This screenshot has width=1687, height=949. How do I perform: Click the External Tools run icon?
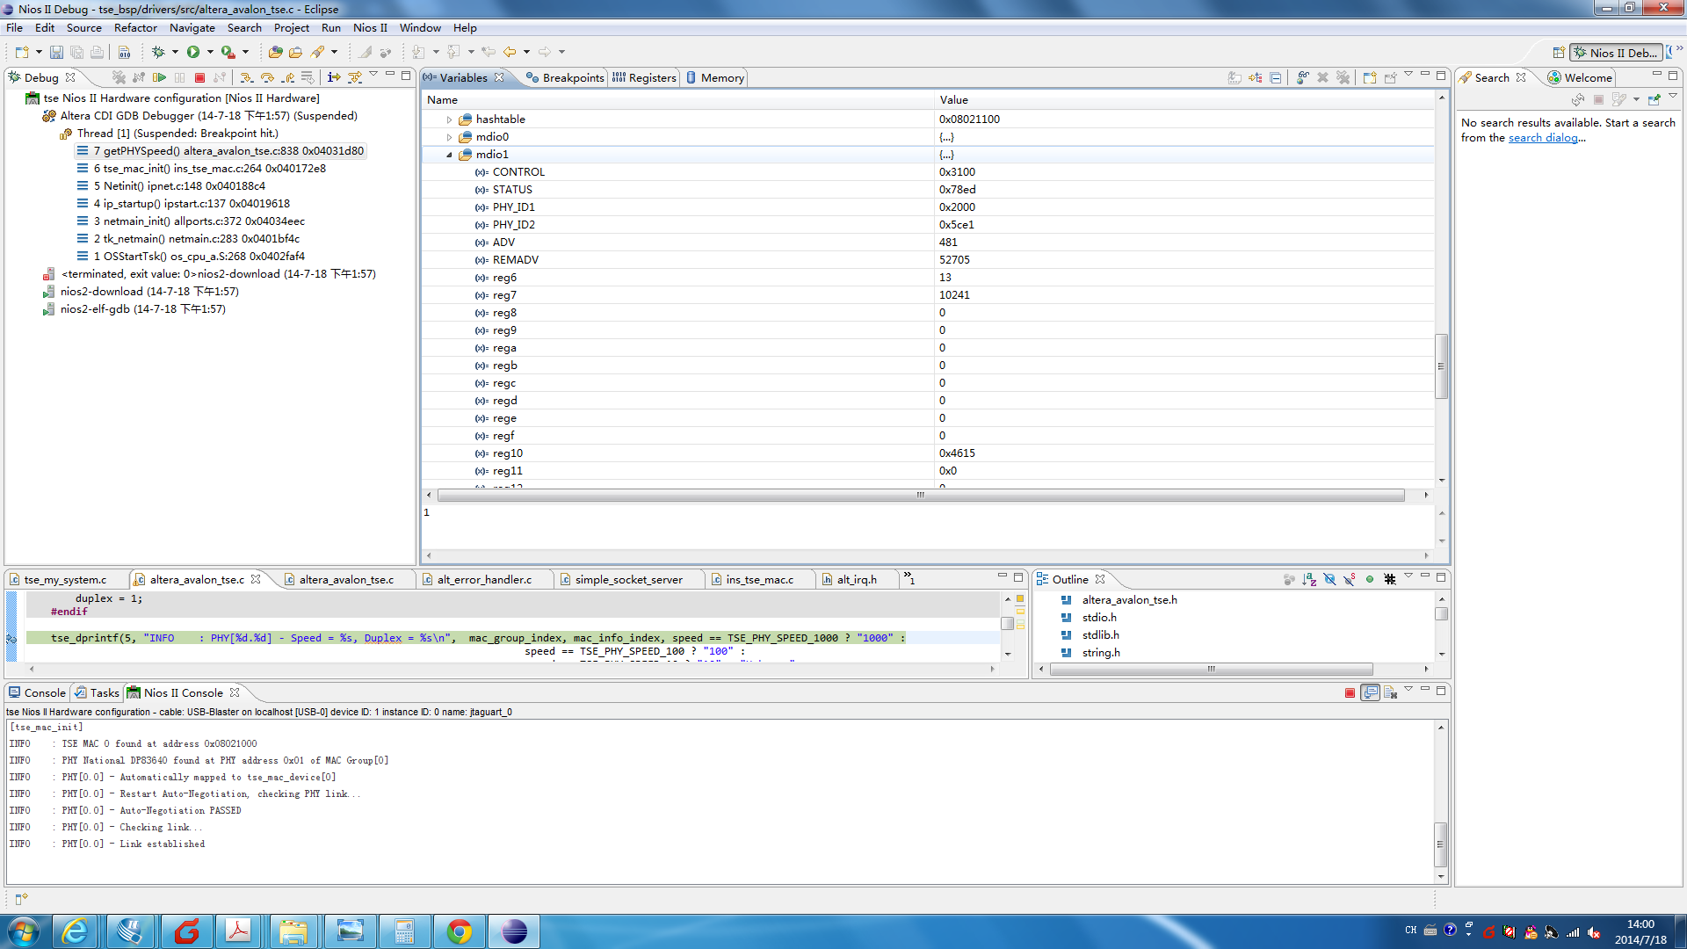point(228,53)
